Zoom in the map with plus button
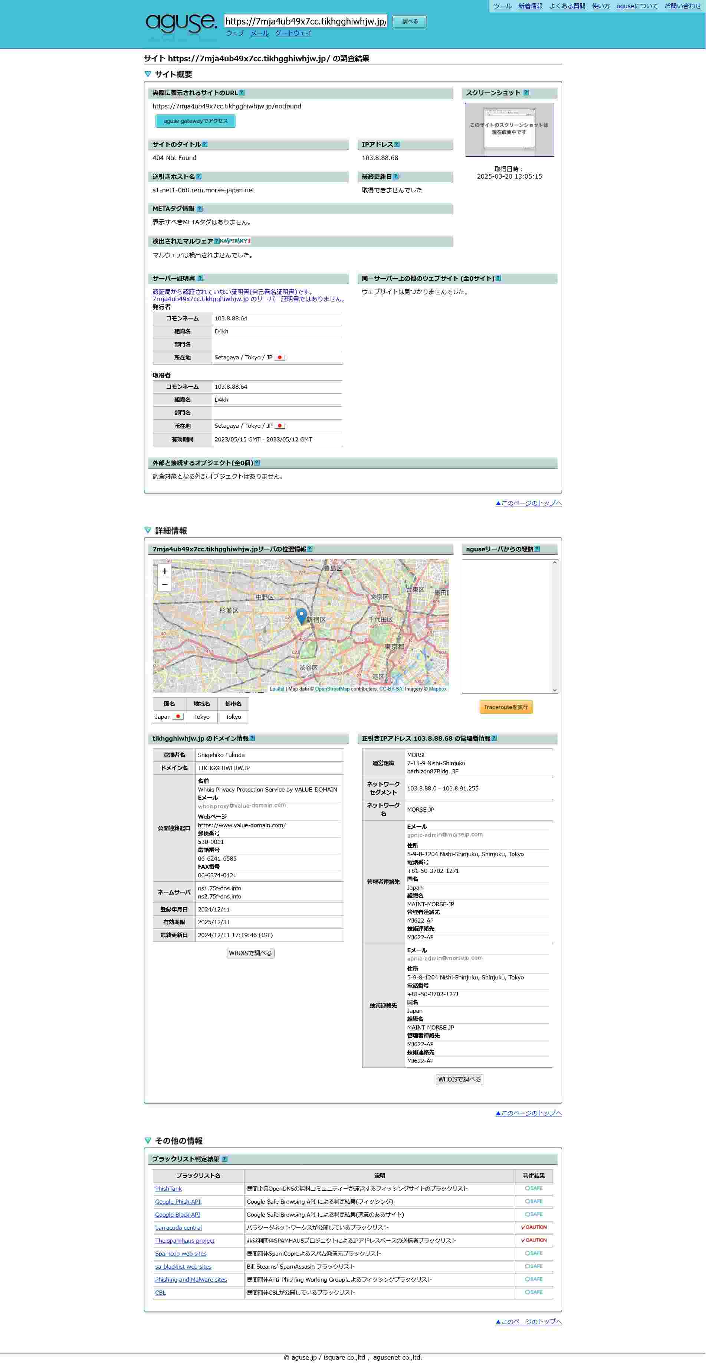 coord(165,571)
